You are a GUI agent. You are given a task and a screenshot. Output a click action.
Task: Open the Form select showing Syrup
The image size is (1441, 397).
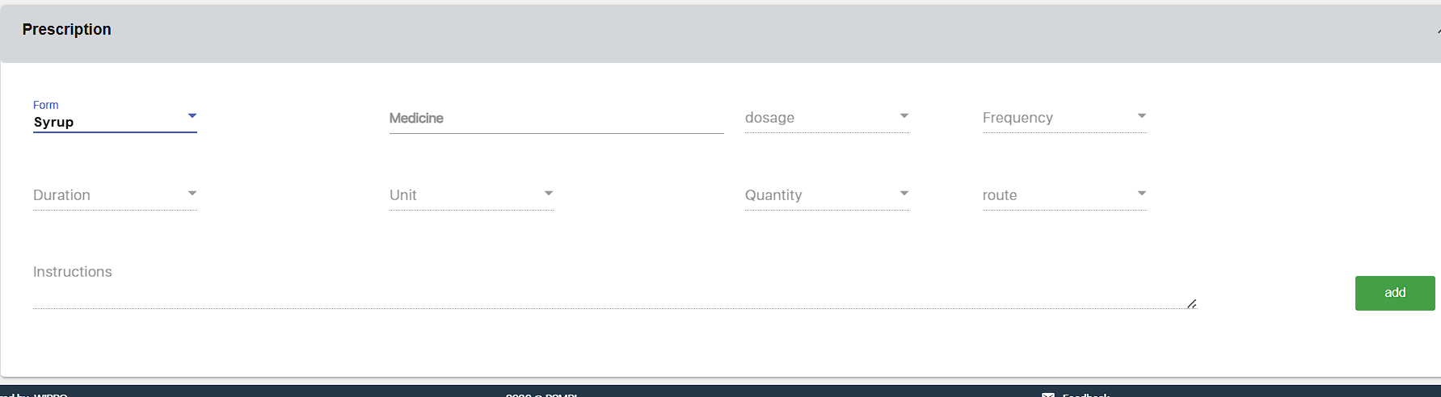coord(105,122)
